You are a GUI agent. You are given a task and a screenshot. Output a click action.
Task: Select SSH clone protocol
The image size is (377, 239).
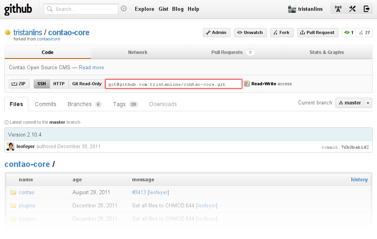point(42,84)
